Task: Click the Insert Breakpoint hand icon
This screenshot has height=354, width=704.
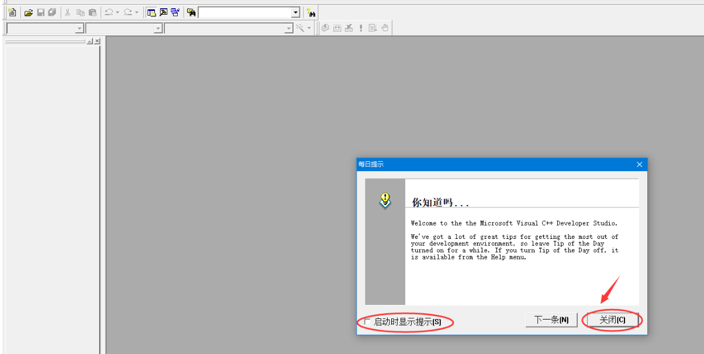Action: (x=385, y=28)
